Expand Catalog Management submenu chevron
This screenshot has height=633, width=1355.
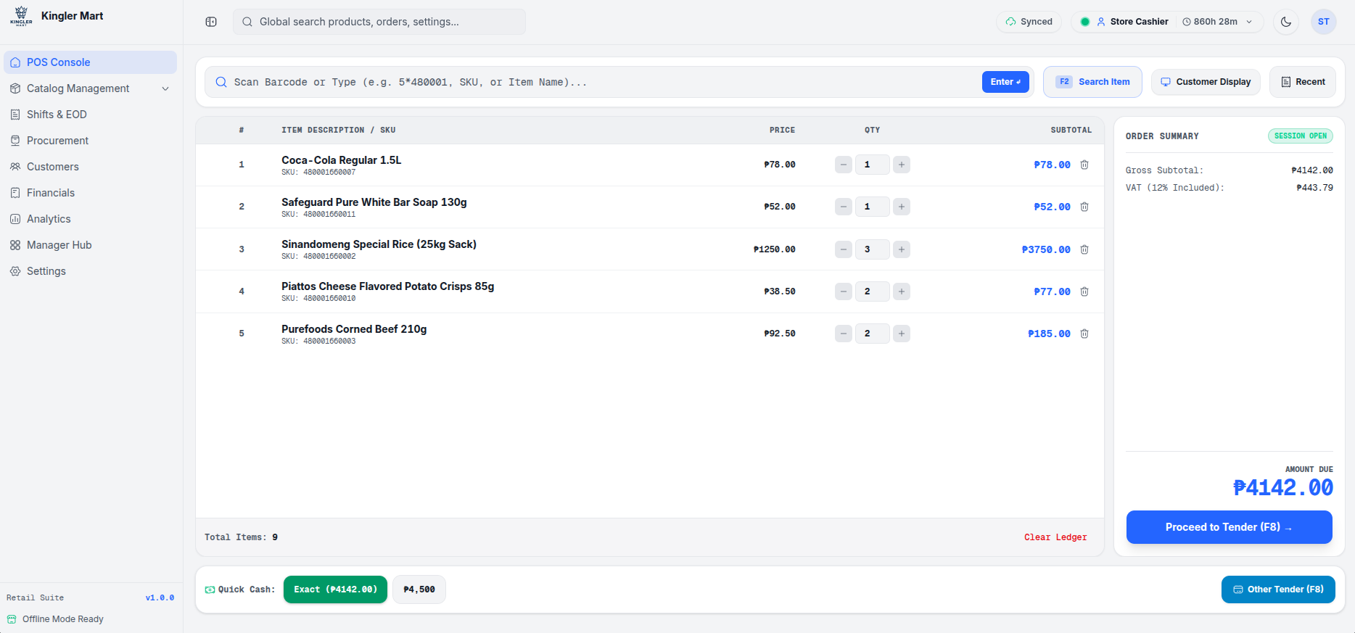tap(165, 88)
